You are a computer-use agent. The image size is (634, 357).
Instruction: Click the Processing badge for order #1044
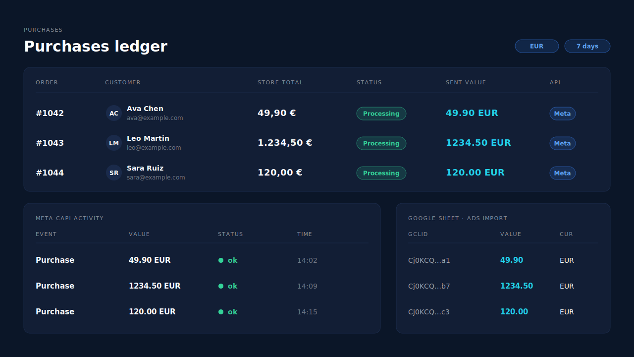point(381,173)
